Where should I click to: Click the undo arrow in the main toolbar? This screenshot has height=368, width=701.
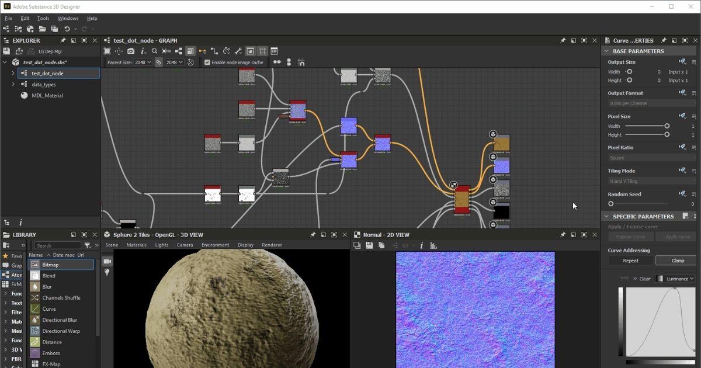tap(67, 29)
